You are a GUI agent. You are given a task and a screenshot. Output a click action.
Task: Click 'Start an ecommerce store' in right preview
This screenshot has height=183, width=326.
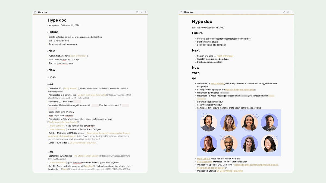tap(209, 62)
